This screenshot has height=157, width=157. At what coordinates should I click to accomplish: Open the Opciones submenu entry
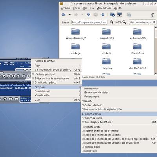point(56,87)
